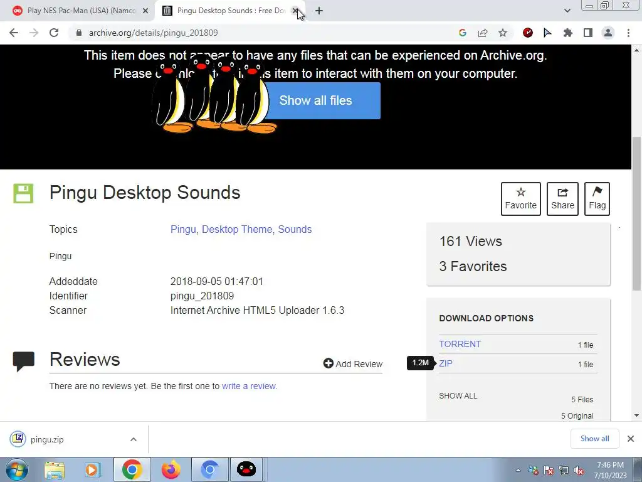642x482 pixels.
Task: Click the Favorite button
Action: click(521, 199)
